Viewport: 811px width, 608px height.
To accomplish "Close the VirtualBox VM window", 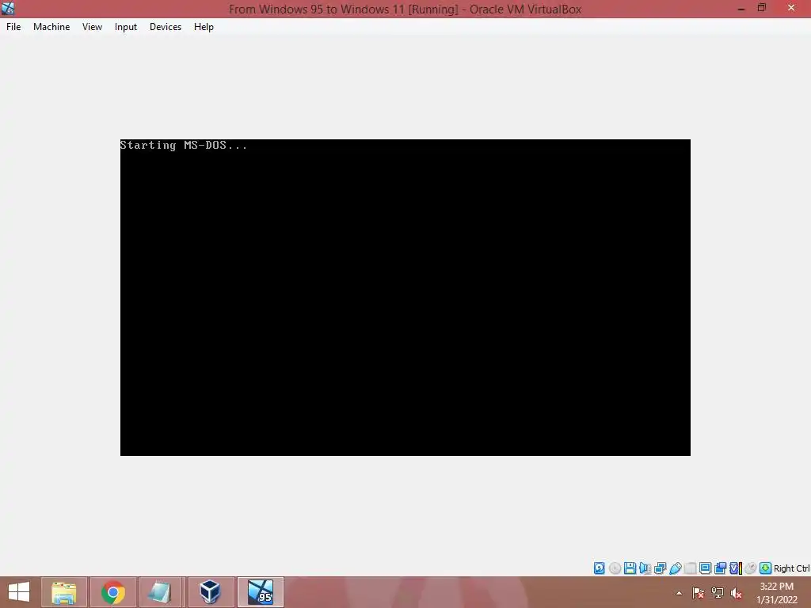I will 791,8.
